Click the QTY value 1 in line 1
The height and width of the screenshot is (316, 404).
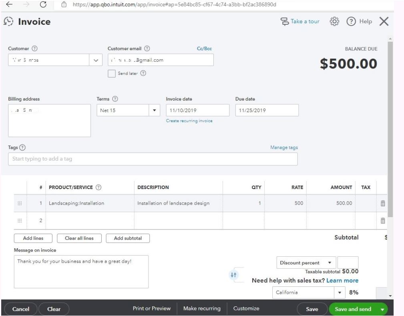[260, 203]
